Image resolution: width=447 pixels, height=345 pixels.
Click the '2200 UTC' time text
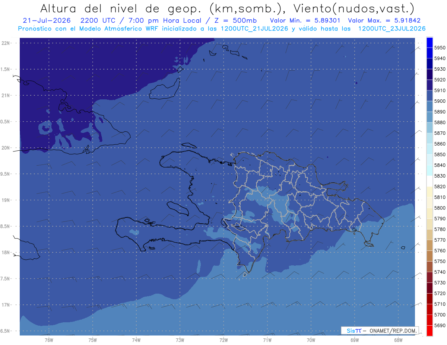(99, 20)
